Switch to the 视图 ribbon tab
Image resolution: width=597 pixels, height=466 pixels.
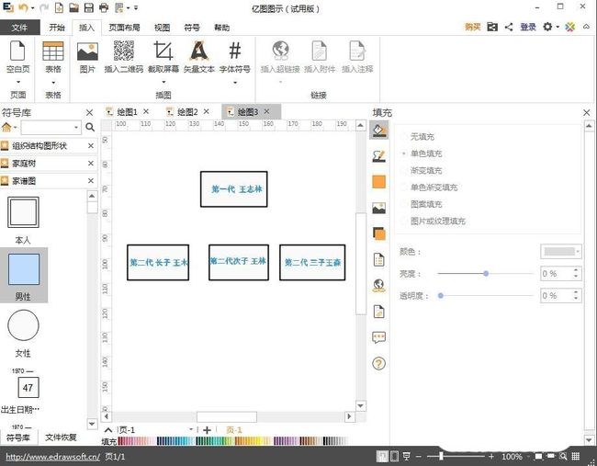[x=162, y=28]
